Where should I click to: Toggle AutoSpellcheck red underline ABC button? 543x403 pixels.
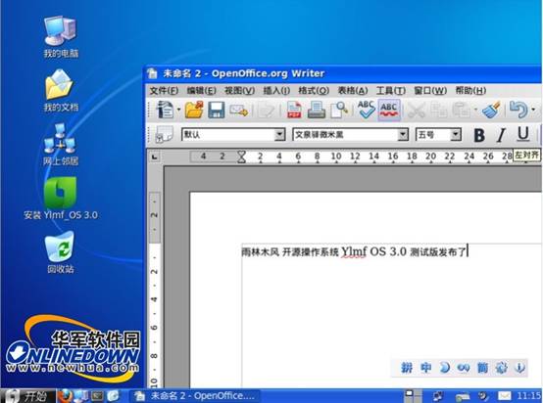pos(389,110)
